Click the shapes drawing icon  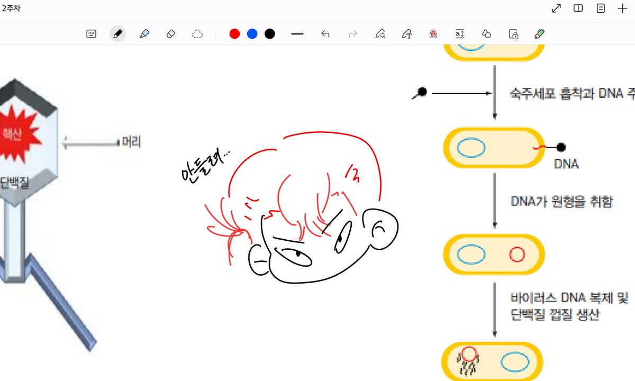[486, 33]
